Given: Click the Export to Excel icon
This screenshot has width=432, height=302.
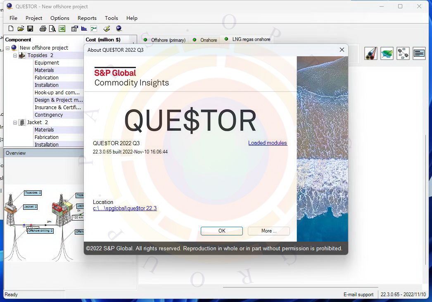Looking at the screenshot, I should pos(62,29).
